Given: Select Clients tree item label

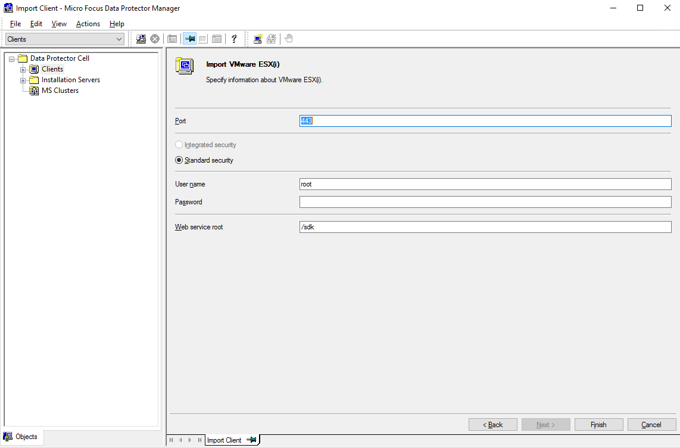Looking at the screenshot, I should pyautogui.click(x=52, y=69).
